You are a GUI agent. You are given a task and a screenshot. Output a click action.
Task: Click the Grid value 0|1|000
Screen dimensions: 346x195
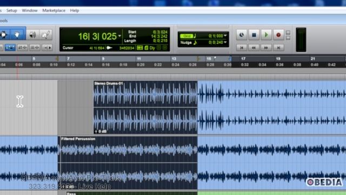click(x=215, y=36)
